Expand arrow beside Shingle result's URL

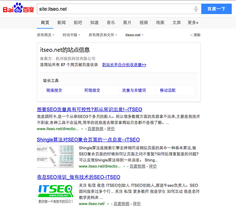coord(124,166)
